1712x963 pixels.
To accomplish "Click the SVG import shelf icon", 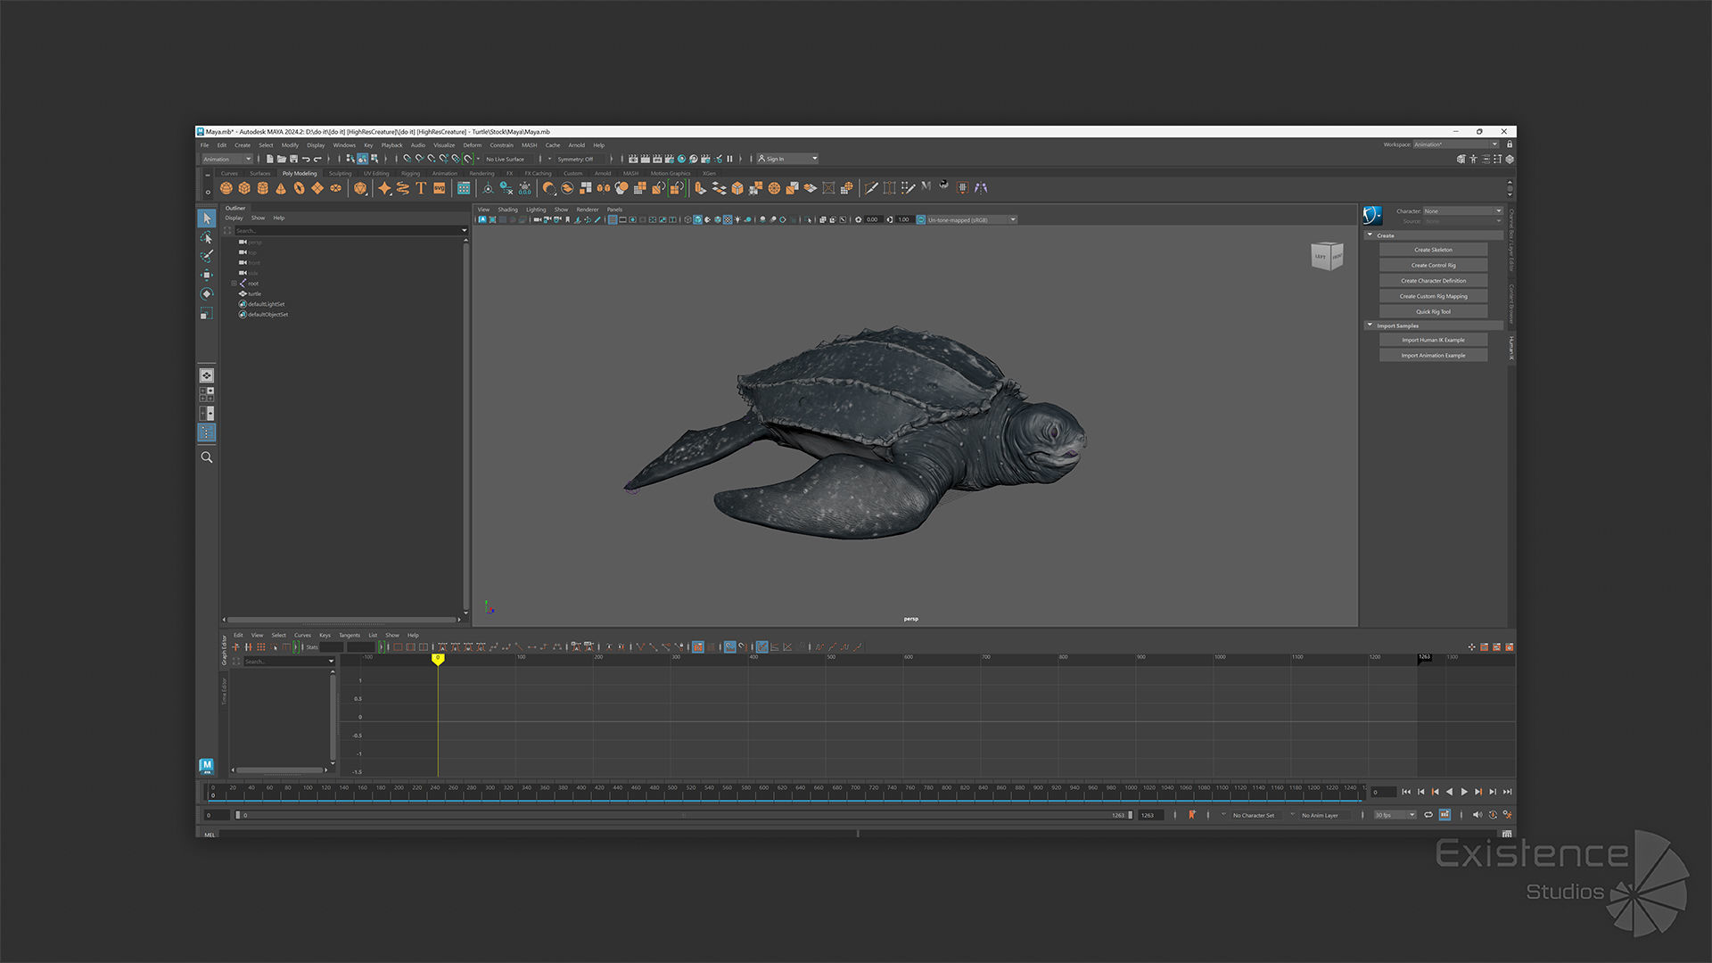I will (440, 188).
